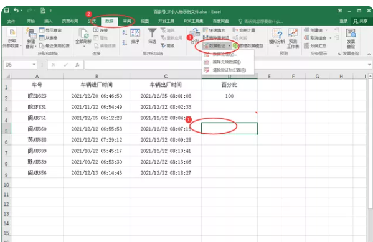Switch to the Insert (插入) tab
Screen dimensions: 373x242
(49, 21)
